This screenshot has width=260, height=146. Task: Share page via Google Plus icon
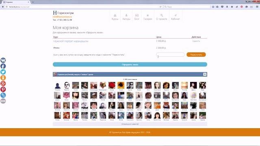[3, 84]
